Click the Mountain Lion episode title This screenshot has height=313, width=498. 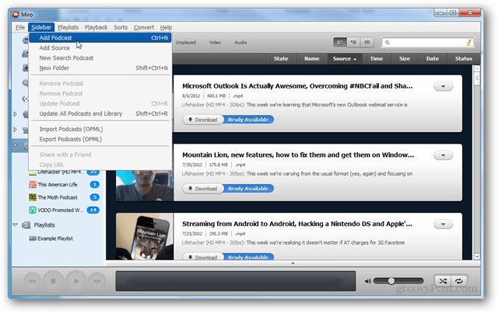point(298,155)
